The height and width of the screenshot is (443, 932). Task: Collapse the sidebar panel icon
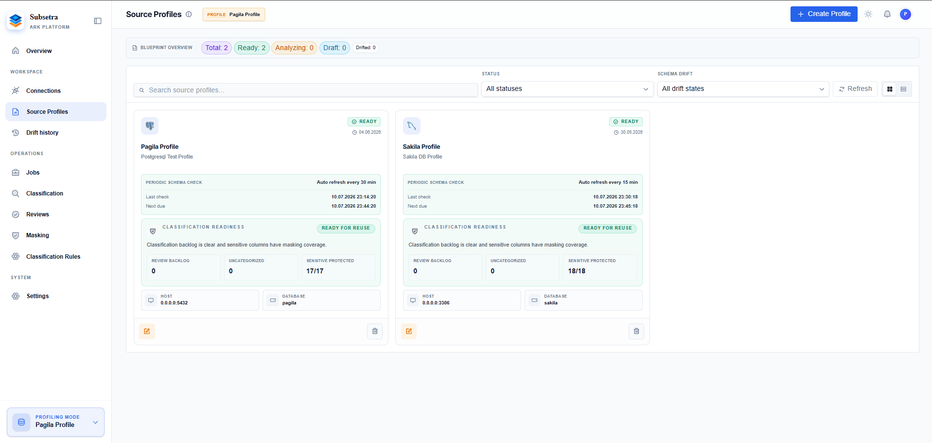(98, 21)
